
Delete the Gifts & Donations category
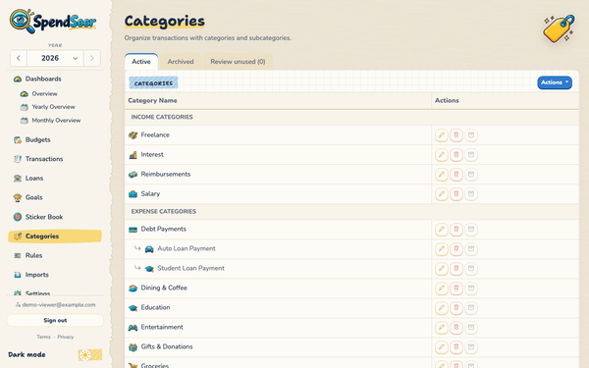point(456,346)
